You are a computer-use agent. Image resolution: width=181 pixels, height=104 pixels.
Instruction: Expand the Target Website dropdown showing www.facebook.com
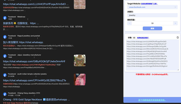pyautogui.click(x=152, y=7)
